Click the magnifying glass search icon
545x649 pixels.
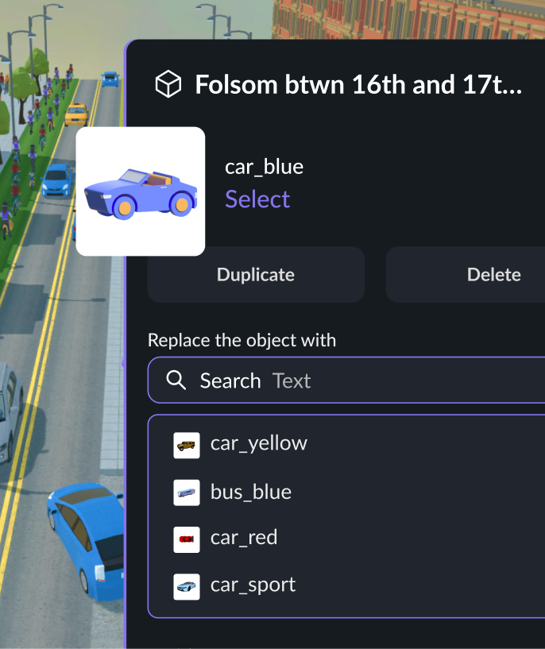coord(176,381)
